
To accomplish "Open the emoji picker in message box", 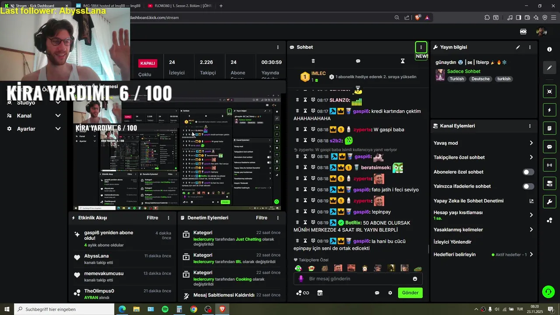I will (415, 279).
